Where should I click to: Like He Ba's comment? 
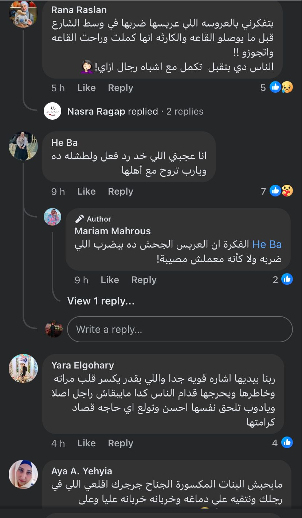pyautogui.click(x=86, y=191)
